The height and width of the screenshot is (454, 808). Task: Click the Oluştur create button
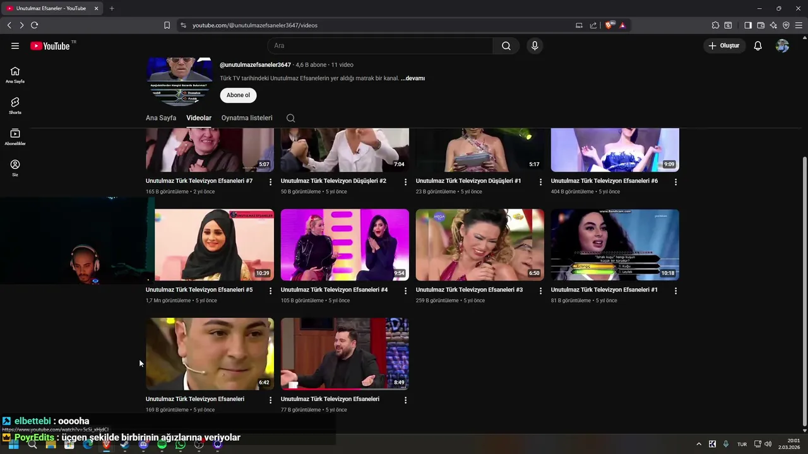[725, 45]
